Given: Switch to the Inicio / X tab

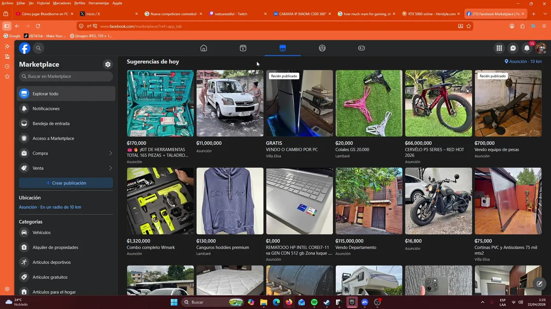Looking at the screenshot, I should [x=109, y=14].
